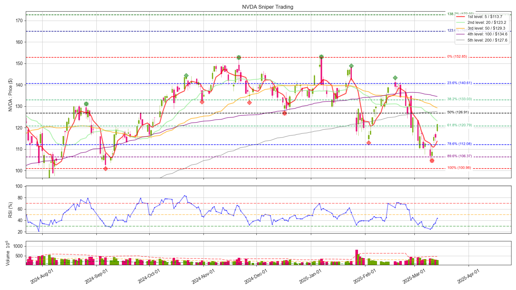Click the 160 tick on the price axis
516x290 pixels.
(x=19, y=42)
